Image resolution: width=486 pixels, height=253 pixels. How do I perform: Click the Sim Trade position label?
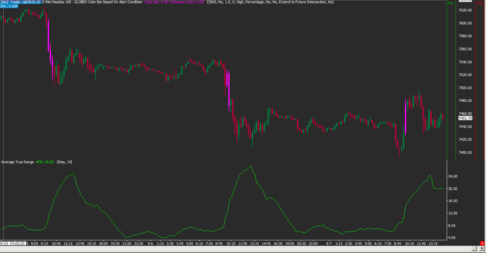pos(21,2)
